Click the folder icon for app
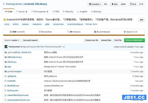 tap(6, 67)
